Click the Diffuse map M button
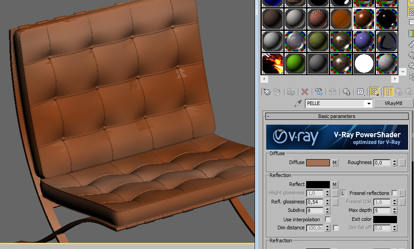Viewport: 414px width, 249px height. coord(334,163)
